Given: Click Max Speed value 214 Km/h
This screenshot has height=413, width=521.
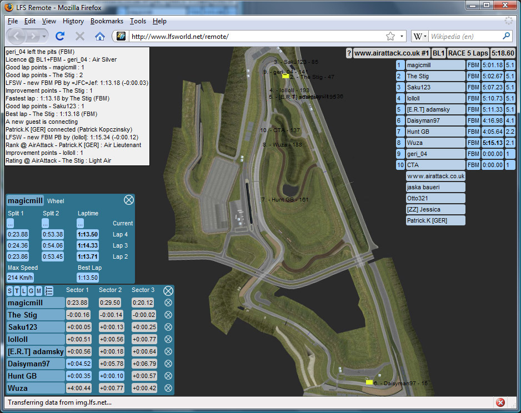Looking at the screenshot, I should pyautogui.click(x=20, y=278).
